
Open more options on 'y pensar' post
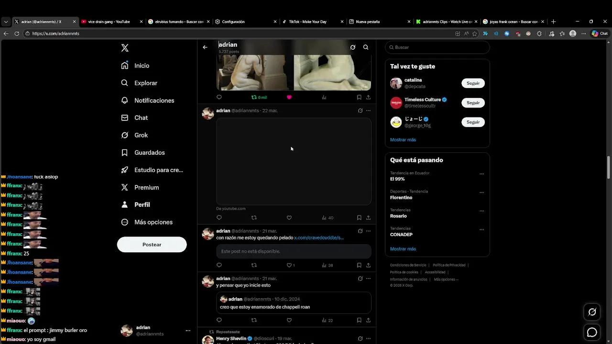[x=368, y=278]
